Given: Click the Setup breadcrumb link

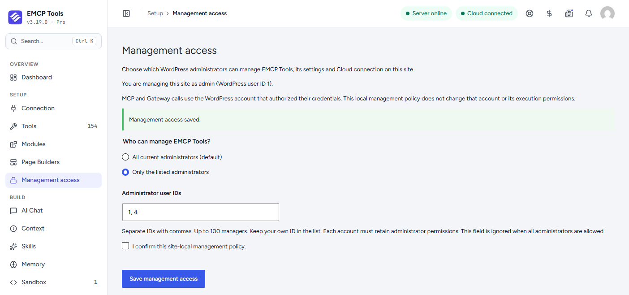Looking at the screenshot, I should pyautogui.click(x=155, y=13).
